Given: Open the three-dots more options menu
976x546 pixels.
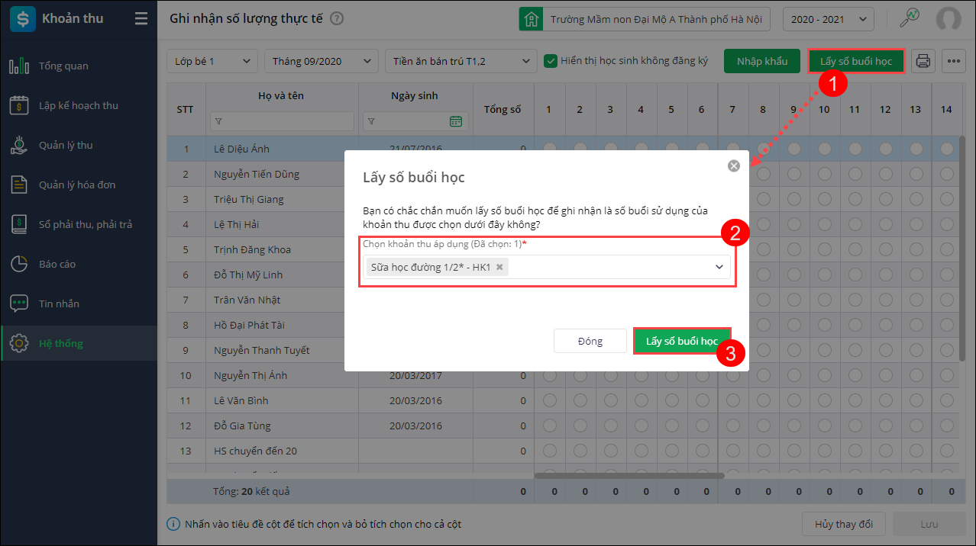Looking at the screenshot, I should pyautogui.click(x=953, y=61).
